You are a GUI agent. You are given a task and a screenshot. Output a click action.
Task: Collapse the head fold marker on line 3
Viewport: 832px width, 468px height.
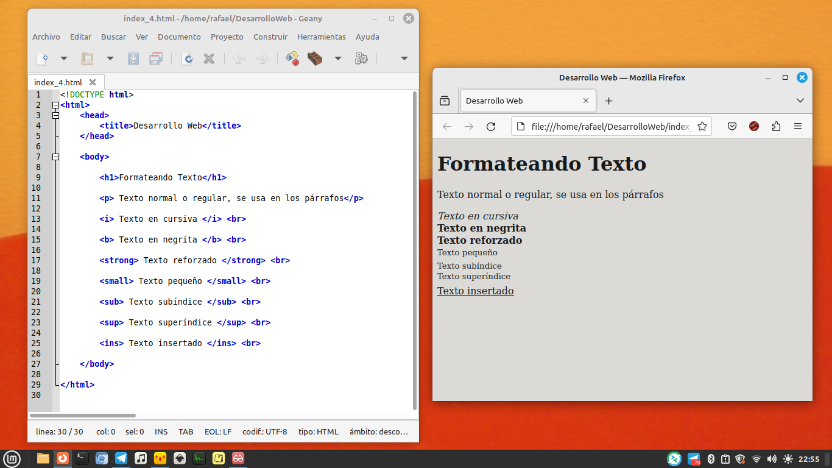[55, 115]
